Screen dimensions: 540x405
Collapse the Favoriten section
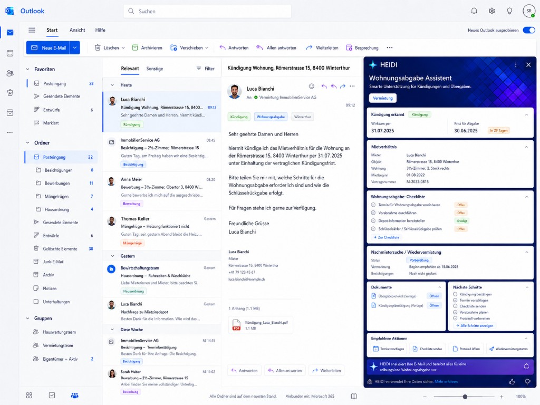27,69
